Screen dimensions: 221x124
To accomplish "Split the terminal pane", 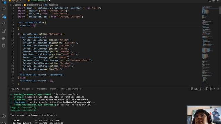I will coord(206,89).
